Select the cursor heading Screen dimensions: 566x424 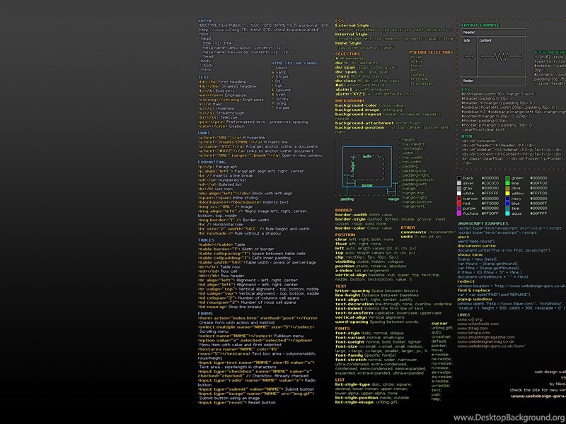click(439, 324)
